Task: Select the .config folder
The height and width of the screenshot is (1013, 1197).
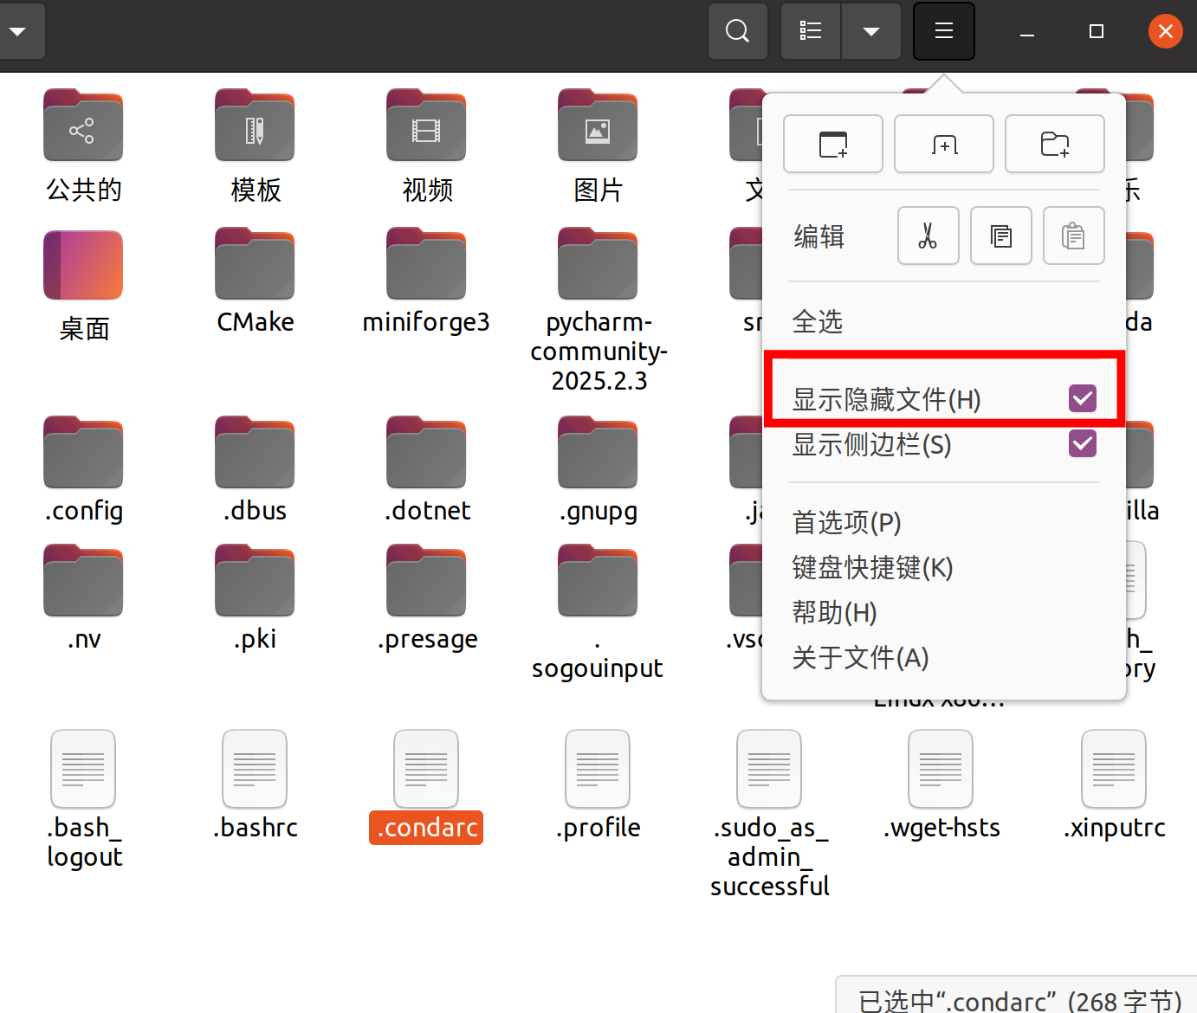Action: point(83,453)
